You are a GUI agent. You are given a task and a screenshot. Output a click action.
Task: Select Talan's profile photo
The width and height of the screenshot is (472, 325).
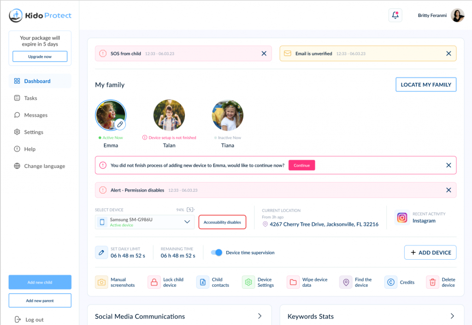(169, 115)
